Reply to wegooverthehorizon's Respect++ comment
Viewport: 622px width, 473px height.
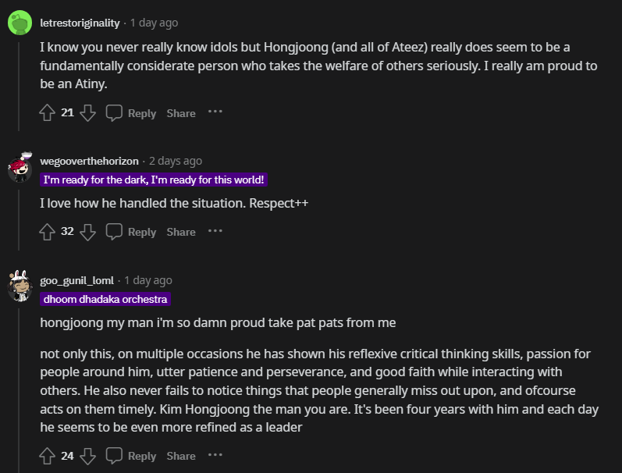[131, 232]
